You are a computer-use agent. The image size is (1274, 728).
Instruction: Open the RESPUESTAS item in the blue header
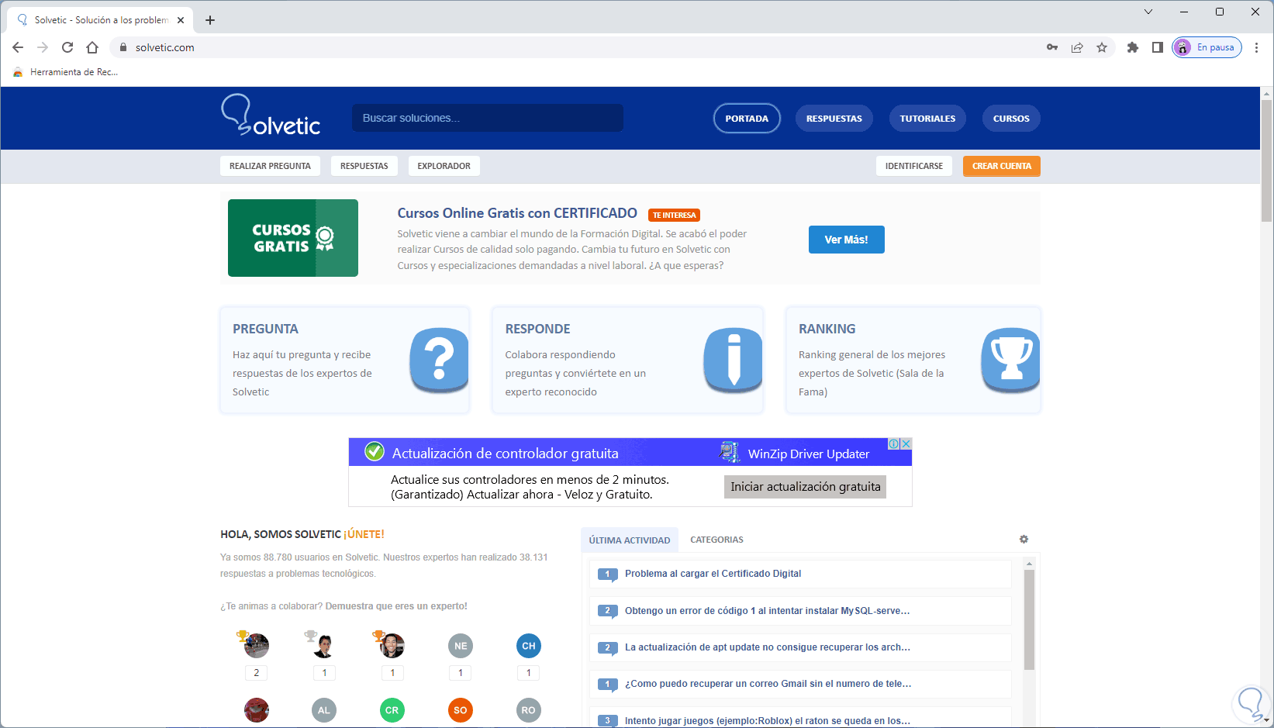point(834,119)
